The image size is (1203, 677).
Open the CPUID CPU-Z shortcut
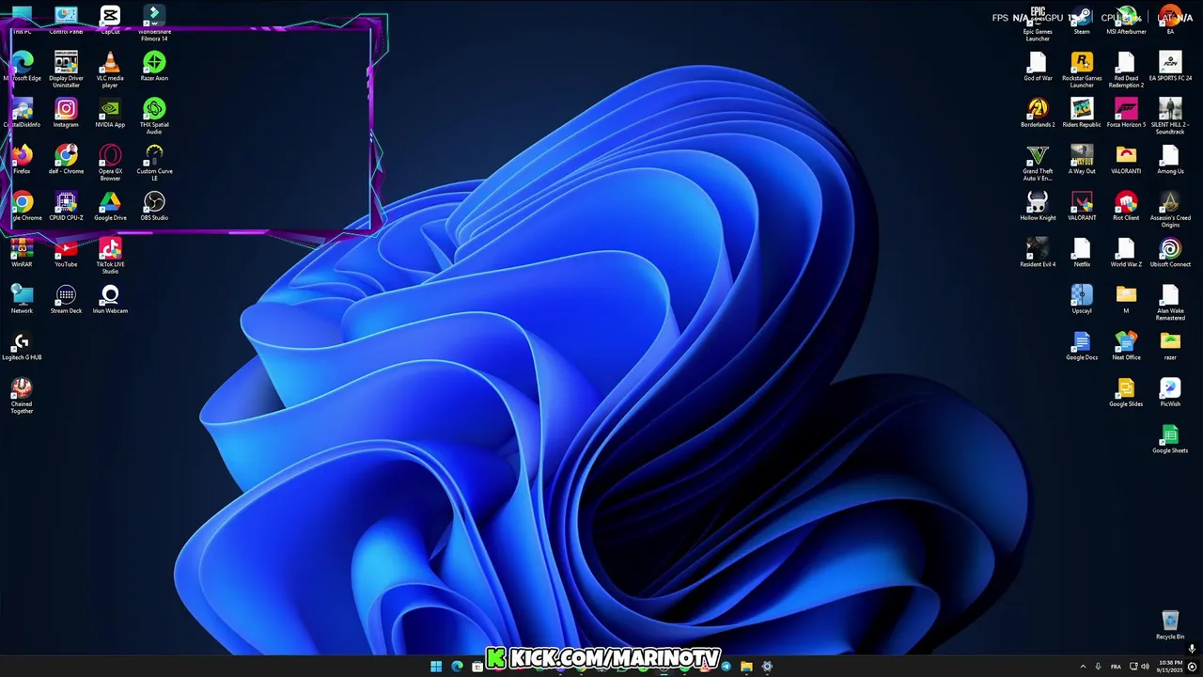[x=66, y=207]
